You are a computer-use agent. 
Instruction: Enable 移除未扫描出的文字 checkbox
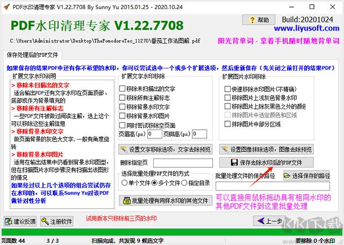(x=147, y=89)
